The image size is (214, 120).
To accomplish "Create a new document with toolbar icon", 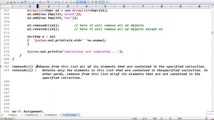I will [4, 2].
